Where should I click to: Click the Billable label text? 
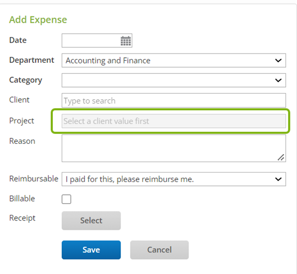22,198
